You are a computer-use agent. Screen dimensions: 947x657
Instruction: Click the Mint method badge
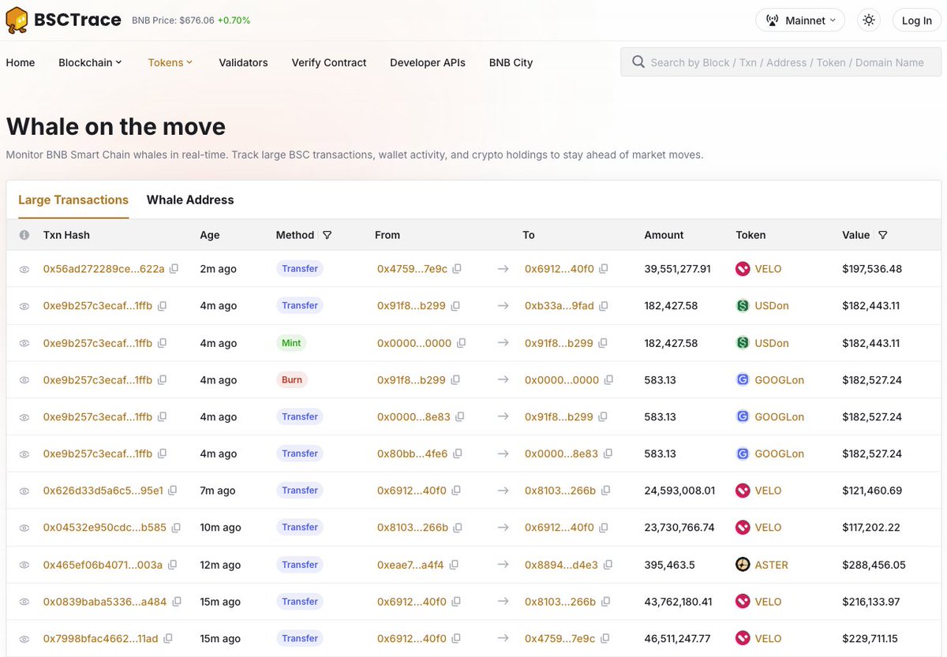pos(291,343)
